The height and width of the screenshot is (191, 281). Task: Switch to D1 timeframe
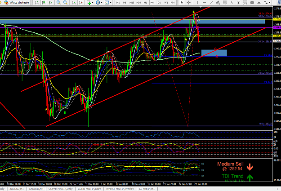point(159,3)
